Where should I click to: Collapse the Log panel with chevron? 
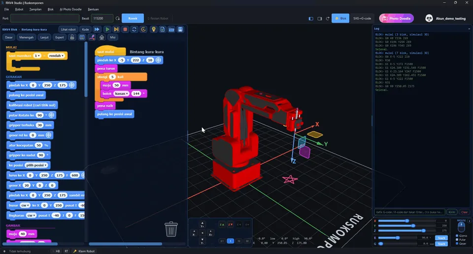tap(469, 29)
